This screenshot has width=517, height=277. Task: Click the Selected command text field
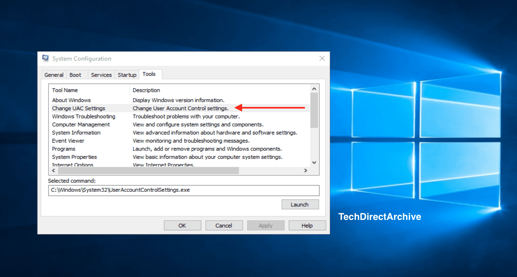(x=184, y=190)
